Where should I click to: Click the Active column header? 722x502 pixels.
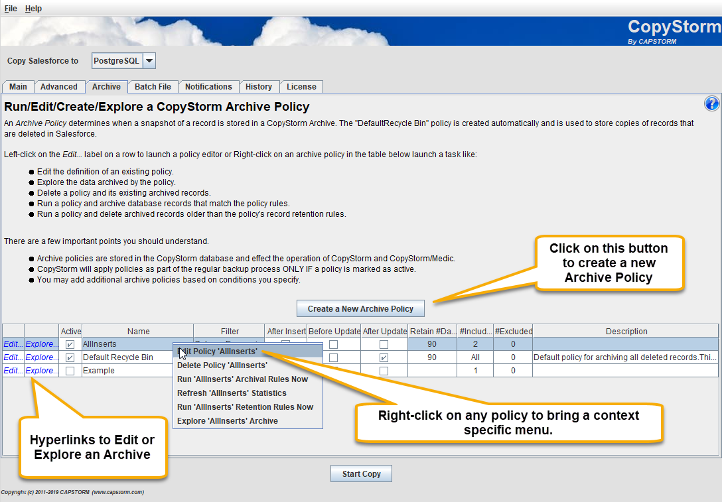71,331
